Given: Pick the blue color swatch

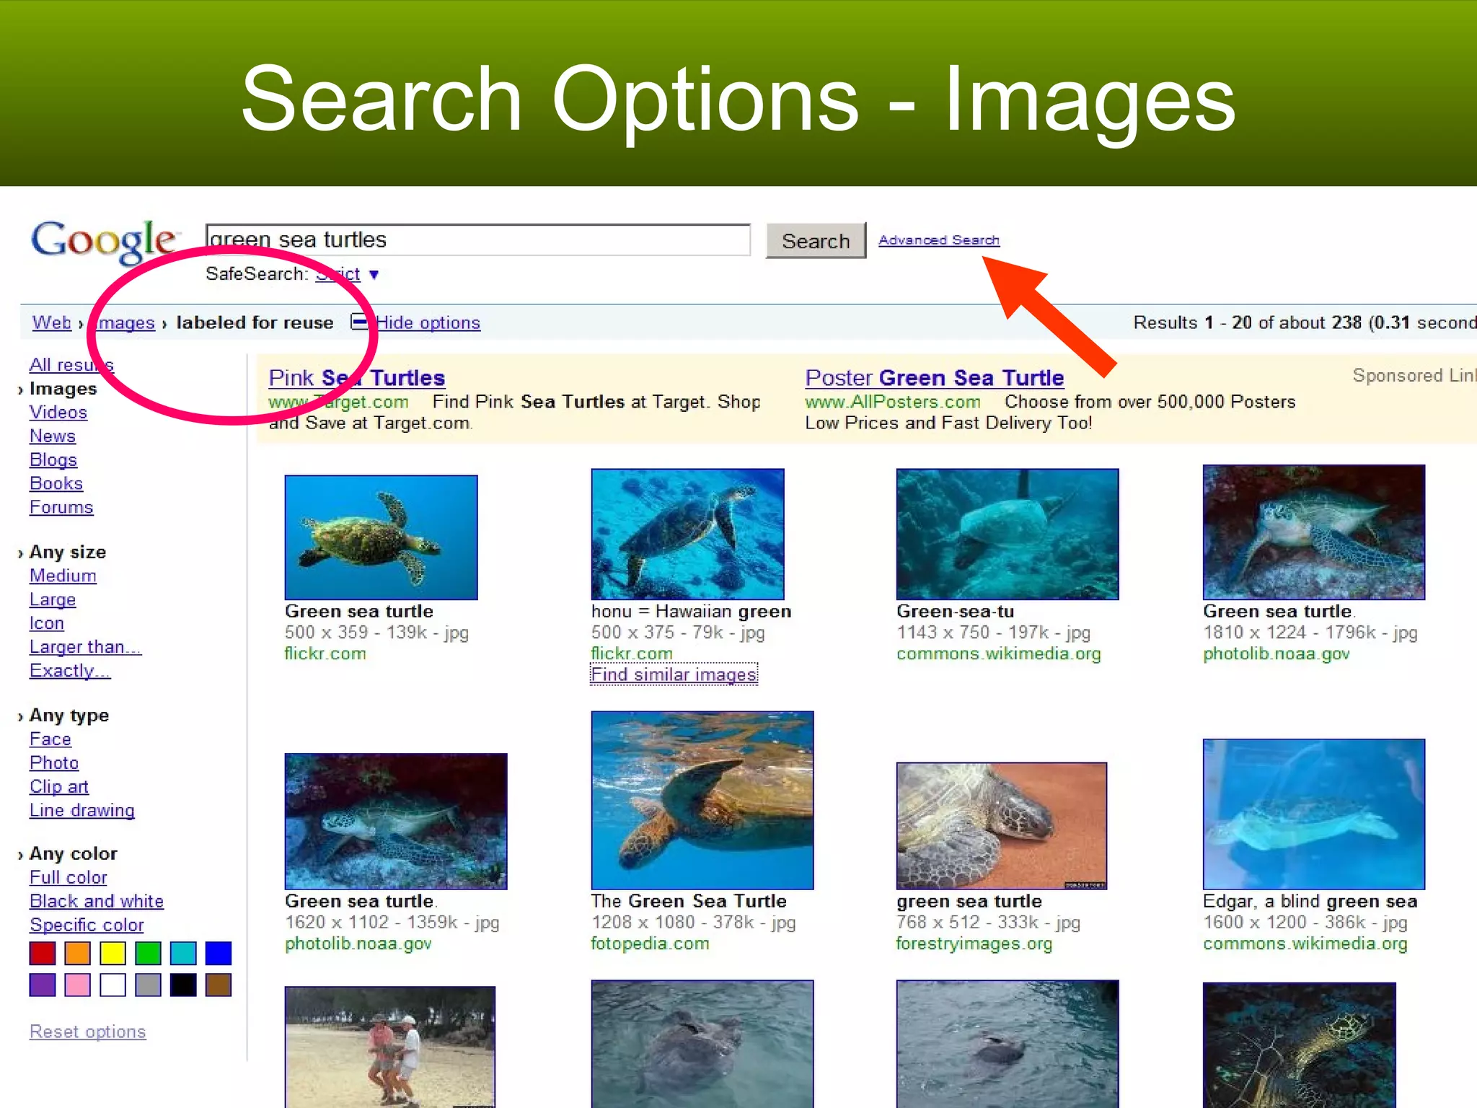Looking at the screenshot, I should click(219, 954).
